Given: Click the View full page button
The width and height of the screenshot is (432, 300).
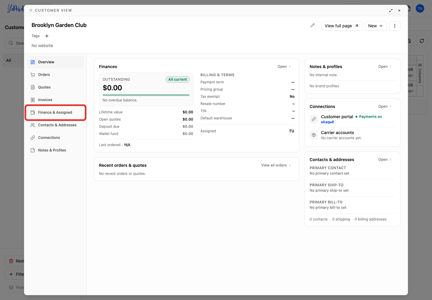Looking at the screenshot, I should (x=342, y=26).
